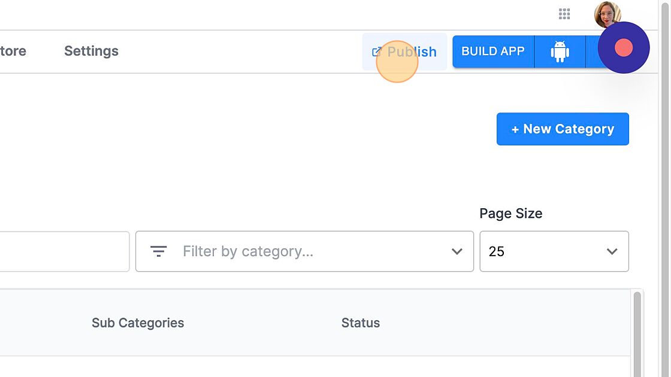The height and width of the screenshot is (377, 671).
Task: Click the Sub Categories column header
Action: coord(138,323)
